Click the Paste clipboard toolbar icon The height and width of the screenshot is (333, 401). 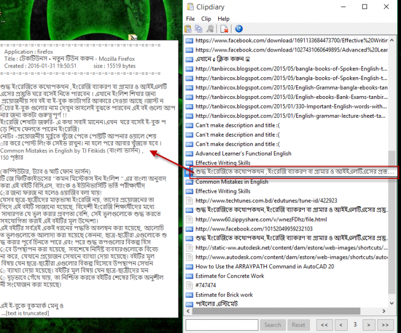click(188, 29)
